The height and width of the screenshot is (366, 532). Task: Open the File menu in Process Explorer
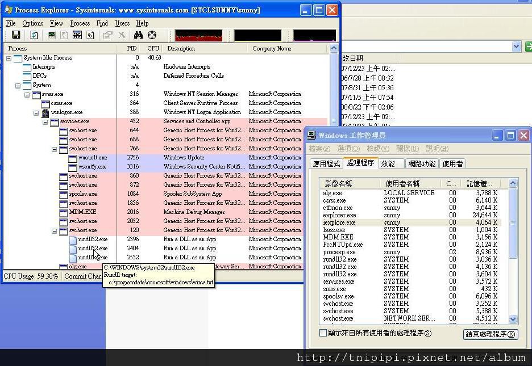(x=11, y=23)
